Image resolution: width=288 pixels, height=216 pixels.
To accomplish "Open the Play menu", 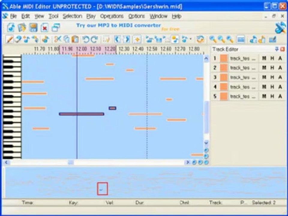I will pos(91,16).
